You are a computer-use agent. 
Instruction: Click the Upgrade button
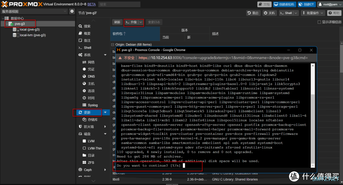coord(131,22)
